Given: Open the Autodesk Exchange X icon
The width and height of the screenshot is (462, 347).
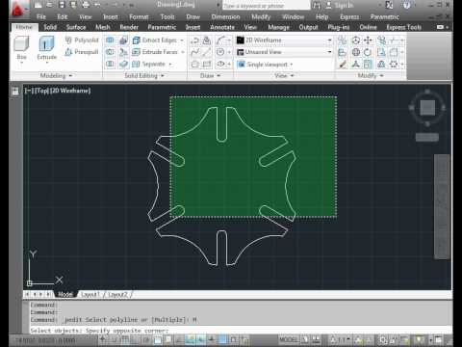Looking at the screenshot, I should click(389, 5).
